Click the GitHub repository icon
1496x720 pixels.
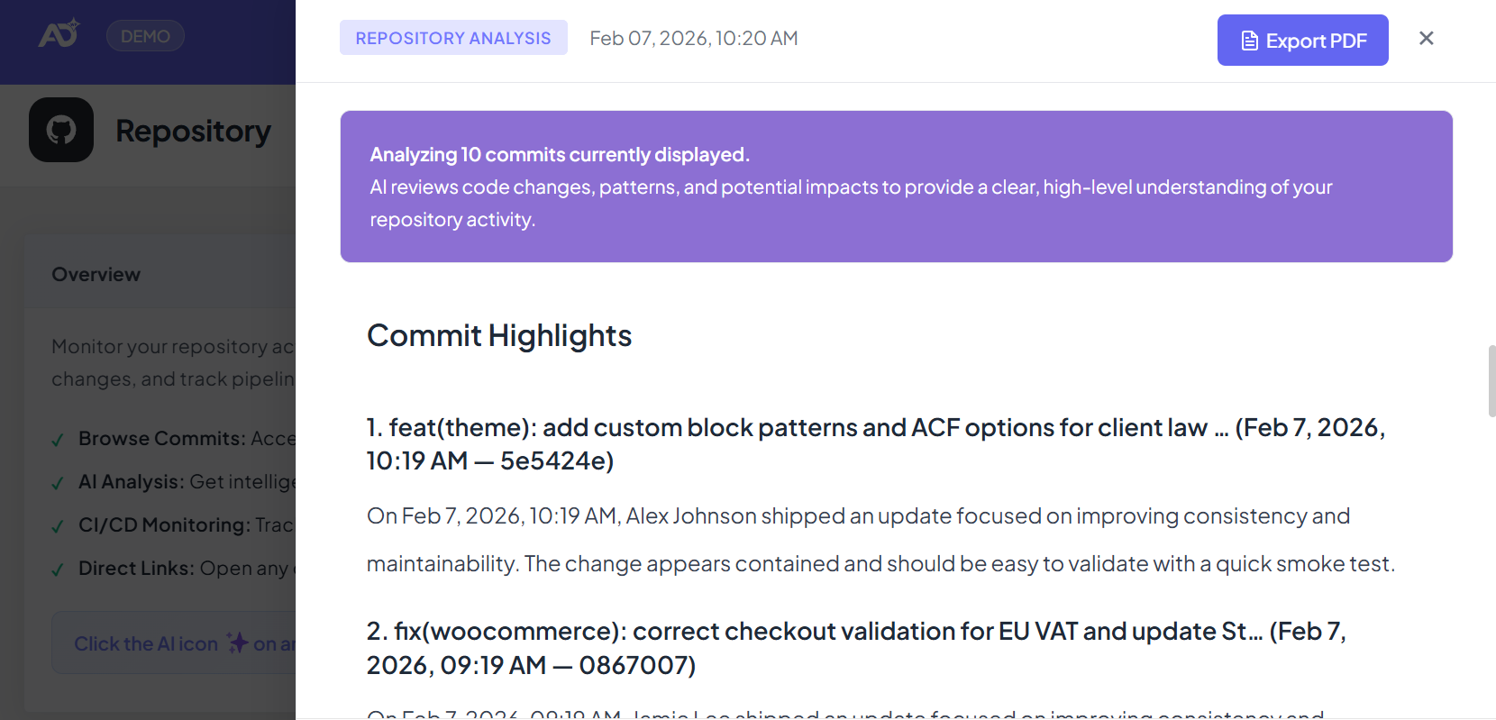point(61,130)
